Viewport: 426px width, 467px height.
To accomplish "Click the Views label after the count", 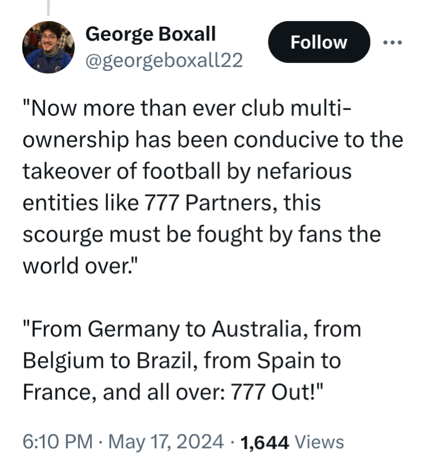I will 319,442.
